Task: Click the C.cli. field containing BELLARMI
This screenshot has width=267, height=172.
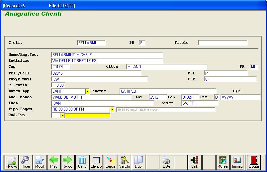Action: [x=91, y=43]
